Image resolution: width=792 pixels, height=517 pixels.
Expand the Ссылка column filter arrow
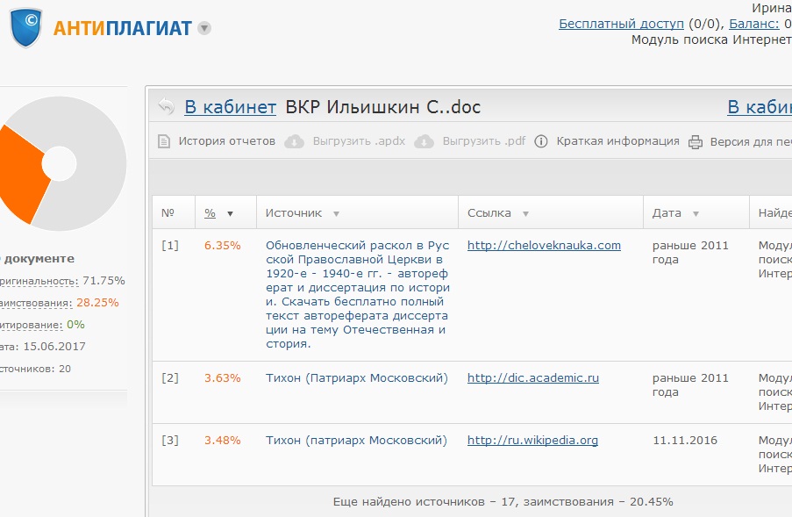(x=525, y=213)
